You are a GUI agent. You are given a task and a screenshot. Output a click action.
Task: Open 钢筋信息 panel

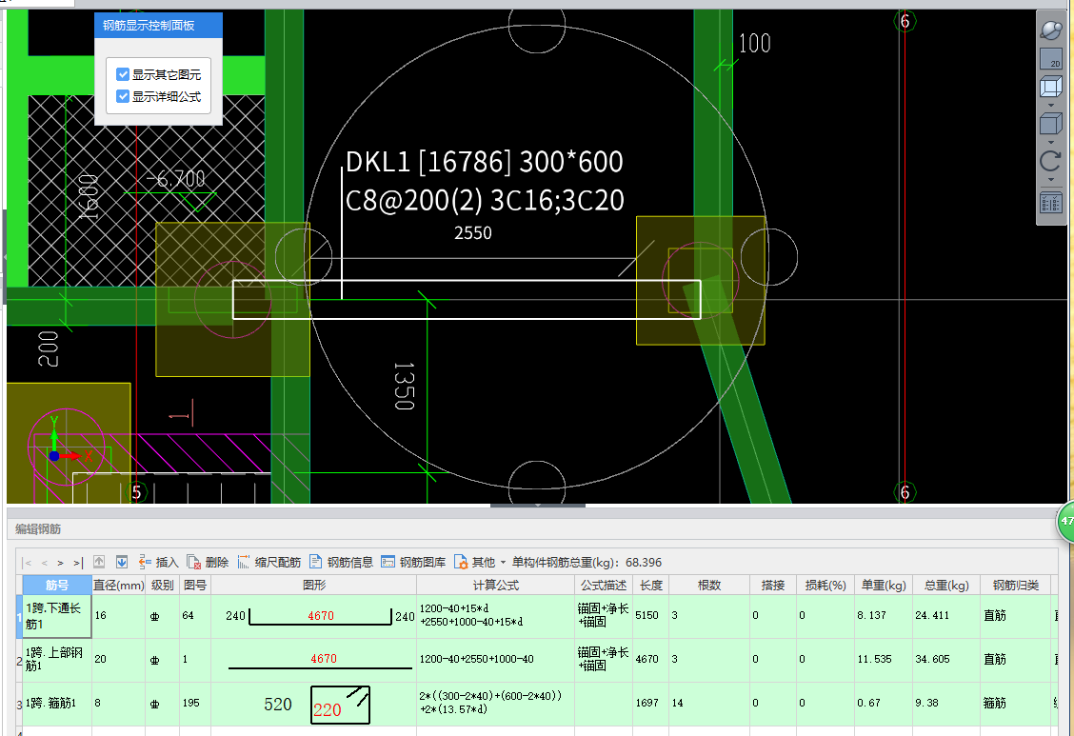(341, 562)
